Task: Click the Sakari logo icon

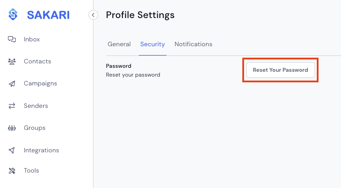Action: [x=13, y=15]
